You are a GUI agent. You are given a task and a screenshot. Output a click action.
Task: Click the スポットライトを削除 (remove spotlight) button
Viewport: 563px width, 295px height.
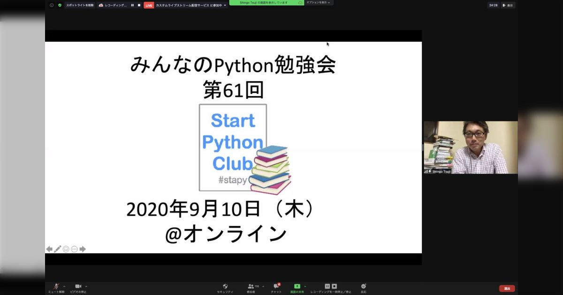point(79,5)
